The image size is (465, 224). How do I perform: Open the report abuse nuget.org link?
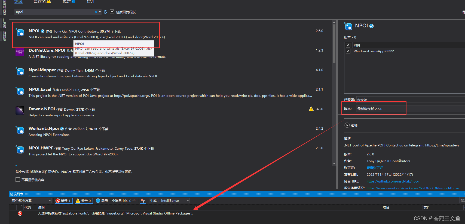(413, 188)
